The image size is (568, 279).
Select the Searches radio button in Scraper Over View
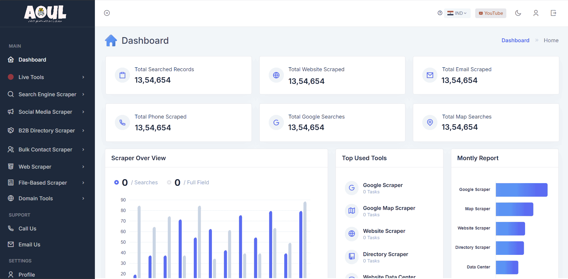tap(117, 182)
